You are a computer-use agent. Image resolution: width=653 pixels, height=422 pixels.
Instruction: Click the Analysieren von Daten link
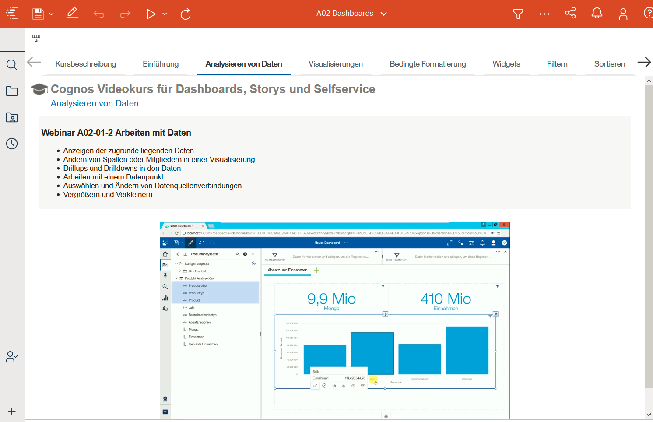95,103
